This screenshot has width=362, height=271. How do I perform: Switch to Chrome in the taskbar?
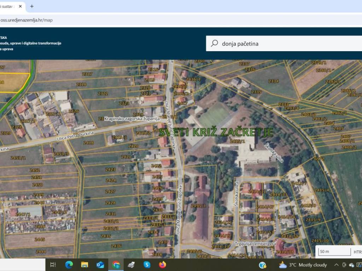click(116, 265)
